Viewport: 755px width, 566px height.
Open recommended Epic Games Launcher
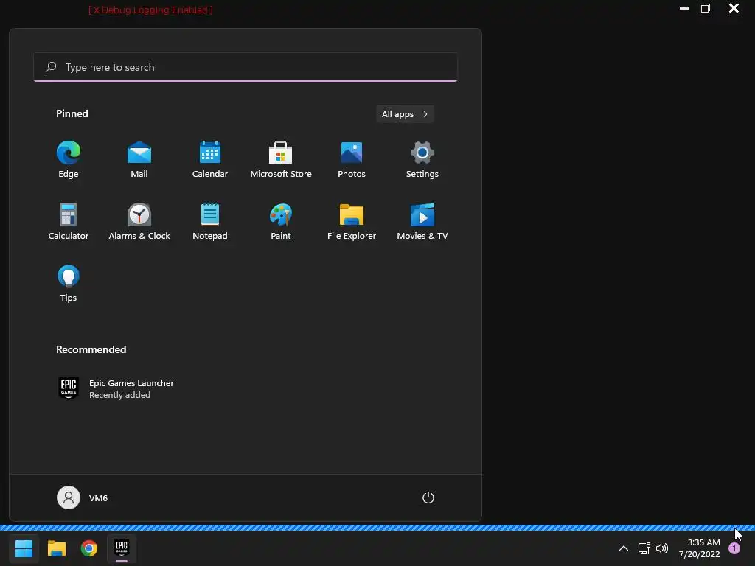(116, 388)
